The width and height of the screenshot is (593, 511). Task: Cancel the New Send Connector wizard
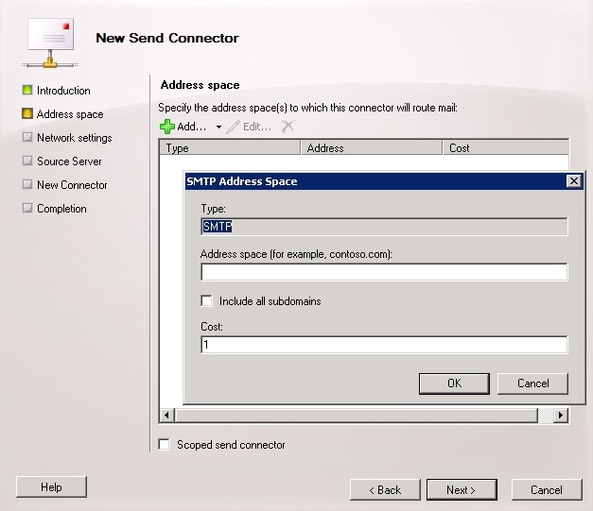(x=547, y=490)
